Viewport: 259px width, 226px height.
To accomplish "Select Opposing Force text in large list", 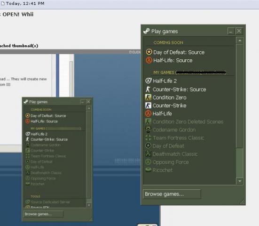I will point(171,162).
